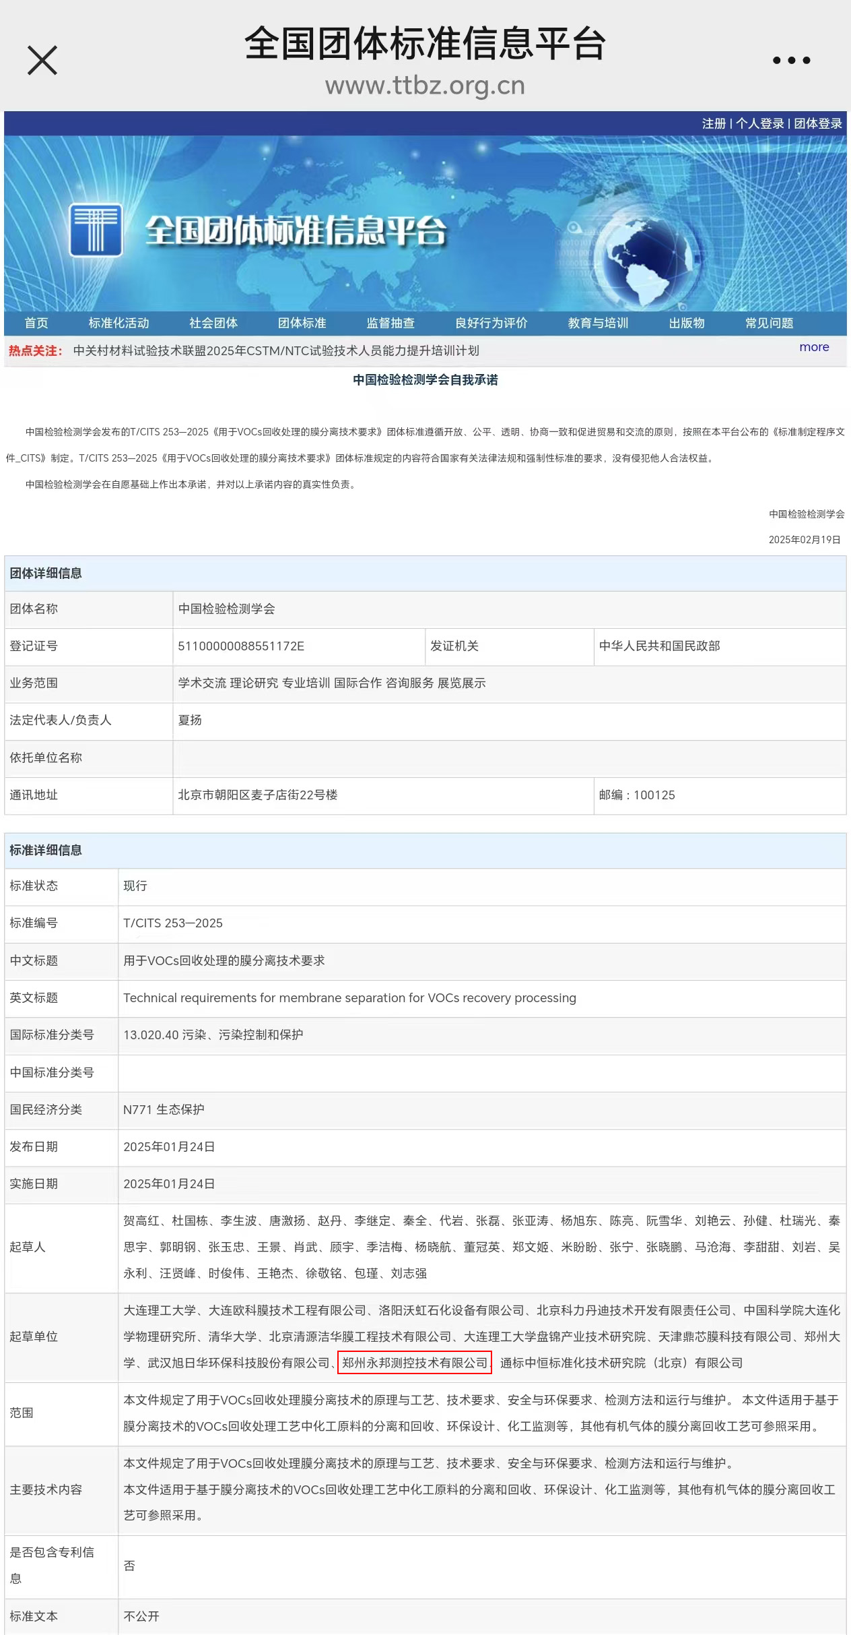Click the 起草人 names list
The image size is (851, 1635).
coord(482,1247)
